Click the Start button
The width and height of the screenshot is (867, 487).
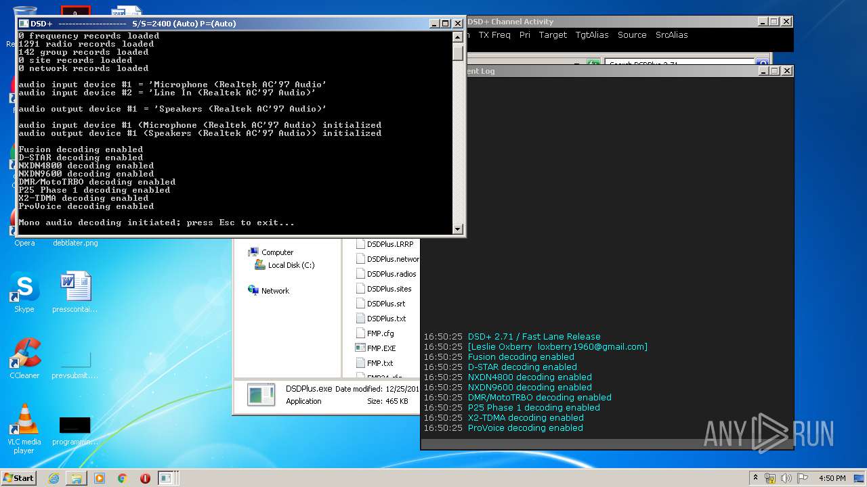pos(18,478)
